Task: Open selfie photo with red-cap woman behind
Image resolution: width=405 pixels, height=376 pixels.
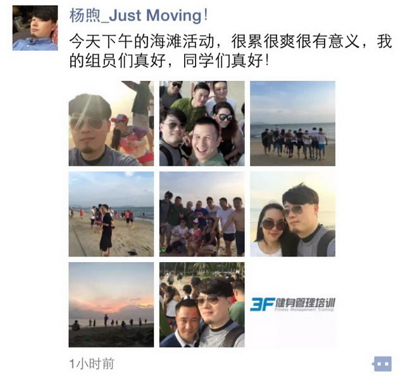Action: pos(111,123)
